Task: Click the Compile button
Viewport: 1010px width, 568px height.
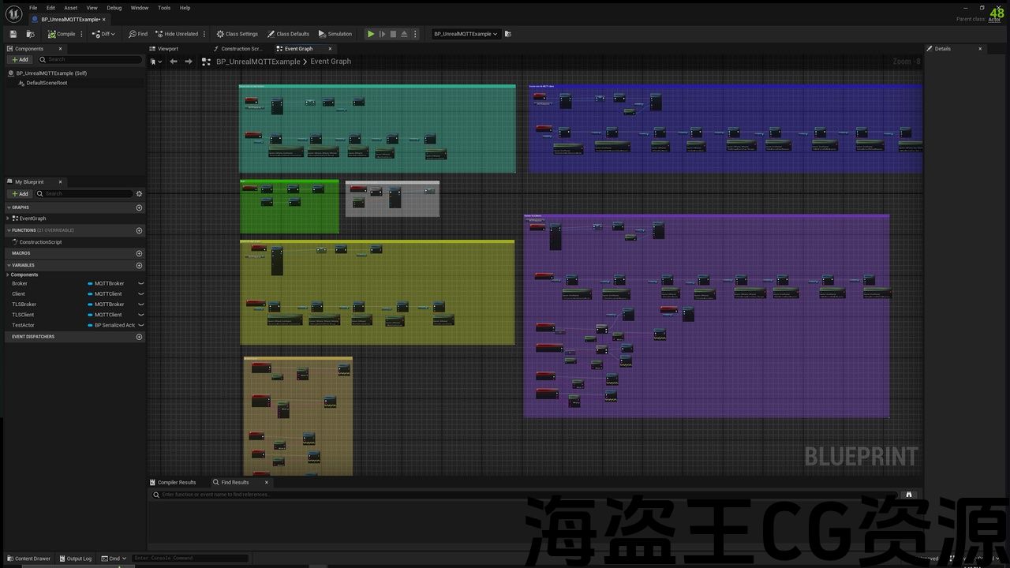Action: pyautogui.click(x=62, y=34)
